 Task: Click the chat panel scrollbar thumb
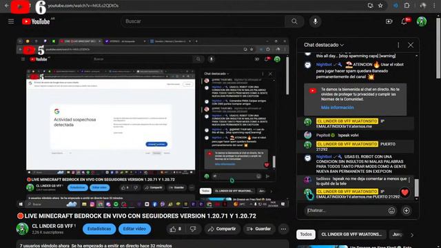416,188
